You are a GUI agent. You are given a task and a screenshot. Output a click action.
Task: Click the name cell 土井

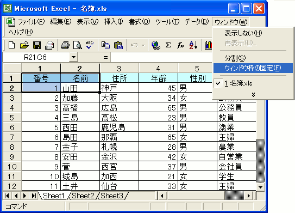click(x=80, y=186)
